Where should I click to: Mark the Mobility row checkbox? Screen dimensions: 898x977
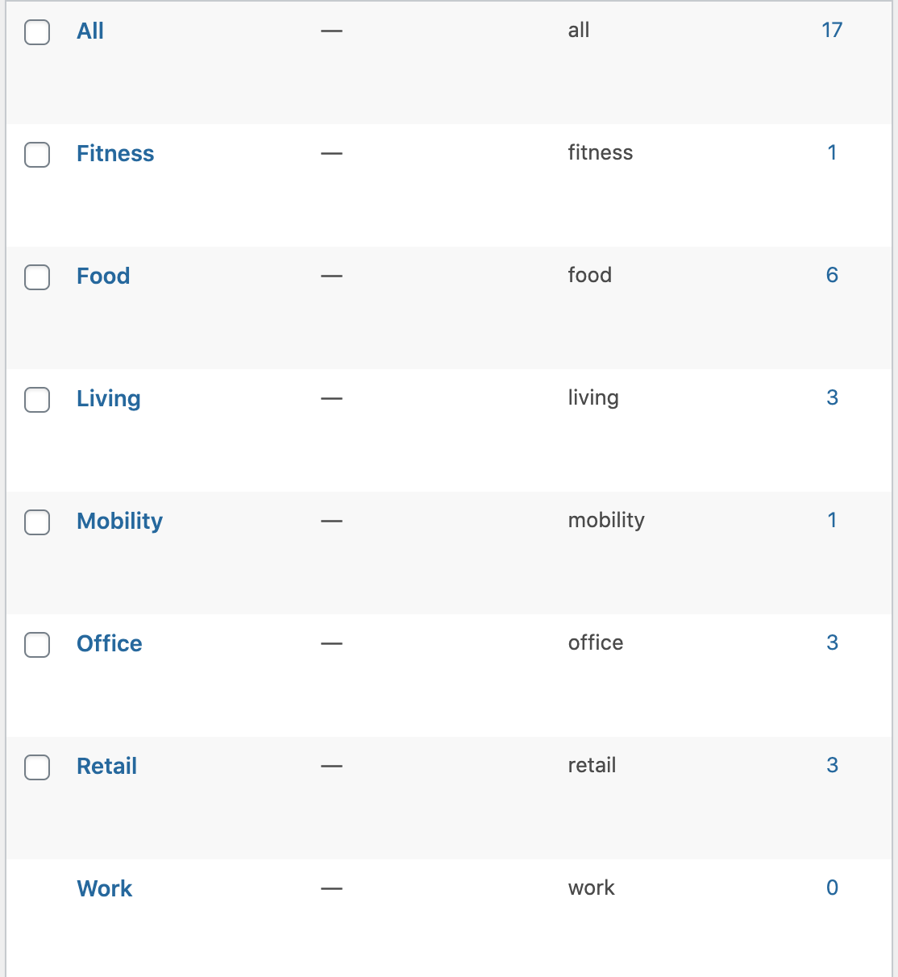37,522
